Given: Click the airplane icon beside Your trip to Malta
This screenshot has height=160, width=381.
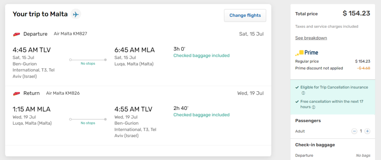Looking at the screenshot, I should click(x=76, y=14).
